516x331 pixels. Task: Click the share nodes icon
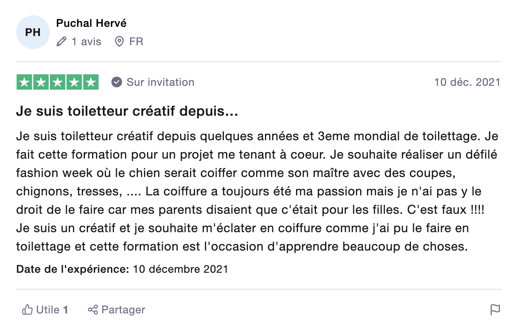(93, 310)
